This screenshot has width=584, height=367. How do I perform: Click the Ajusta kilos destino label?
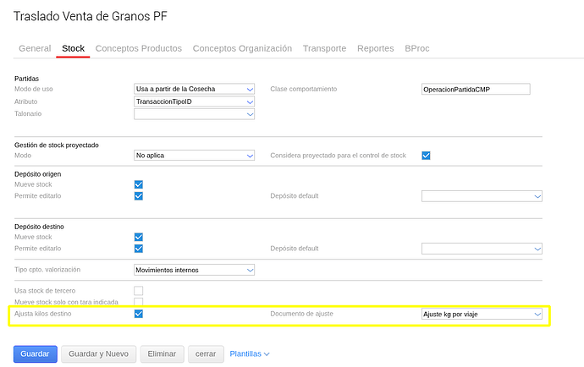pyautogui.click(x=43, y=314)
